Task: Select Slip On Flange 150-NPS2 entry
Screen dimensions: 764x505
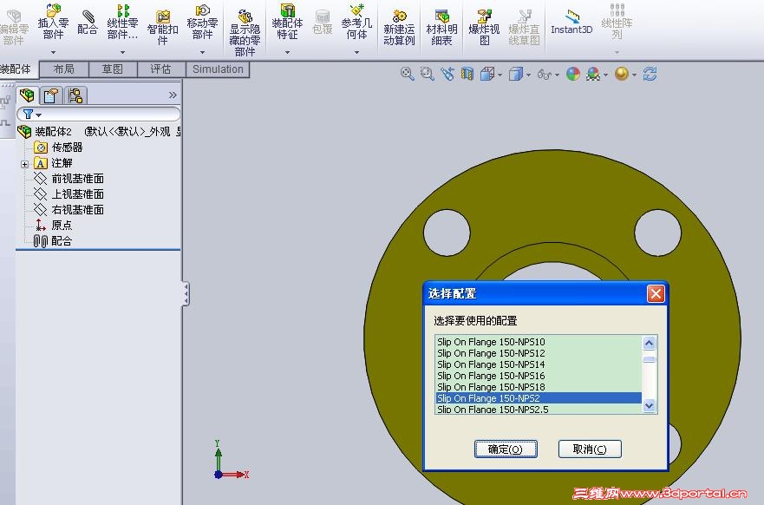Action: 539,397
